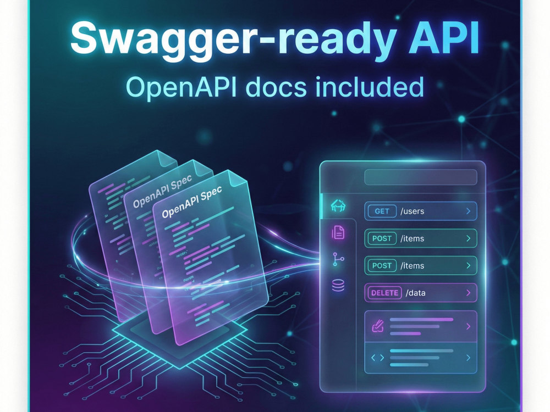
Task: Expand the GET /users endpoint chevron
Action: 468,211
